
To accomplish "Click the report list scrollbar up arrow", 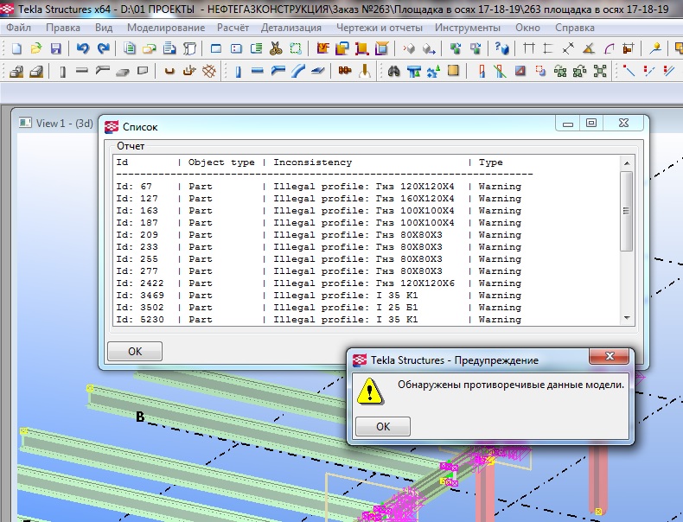I will [627, 163].
